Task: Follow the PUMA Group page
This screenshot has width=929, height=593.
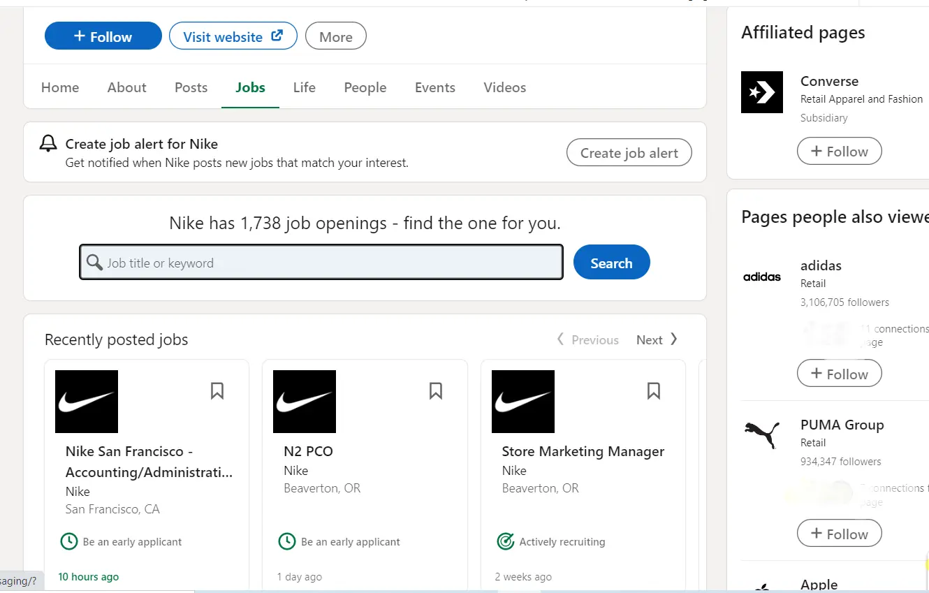Action: click(840, 534)
